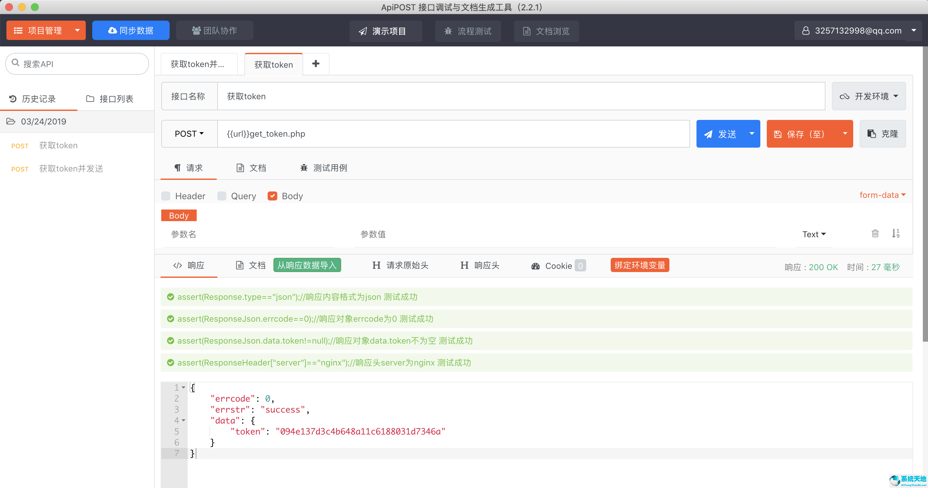Click the trash delete icon in Body row
The height and width of the screenshot is (488, 928).
875,234
